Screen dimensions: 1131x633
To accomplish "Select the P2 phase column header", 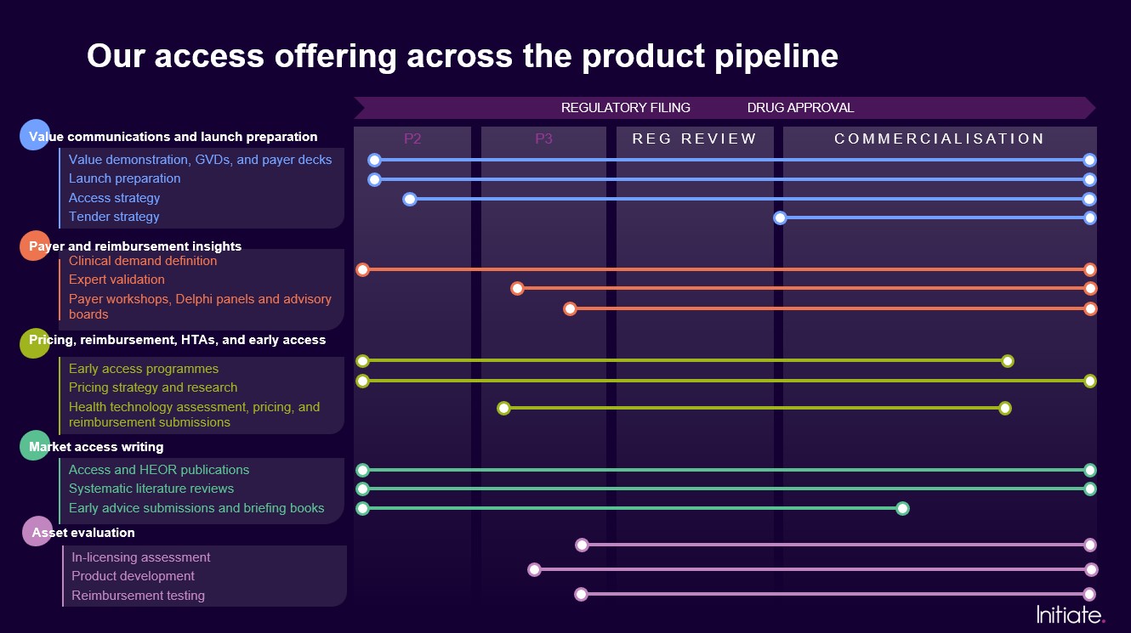I will pos(412,138).
